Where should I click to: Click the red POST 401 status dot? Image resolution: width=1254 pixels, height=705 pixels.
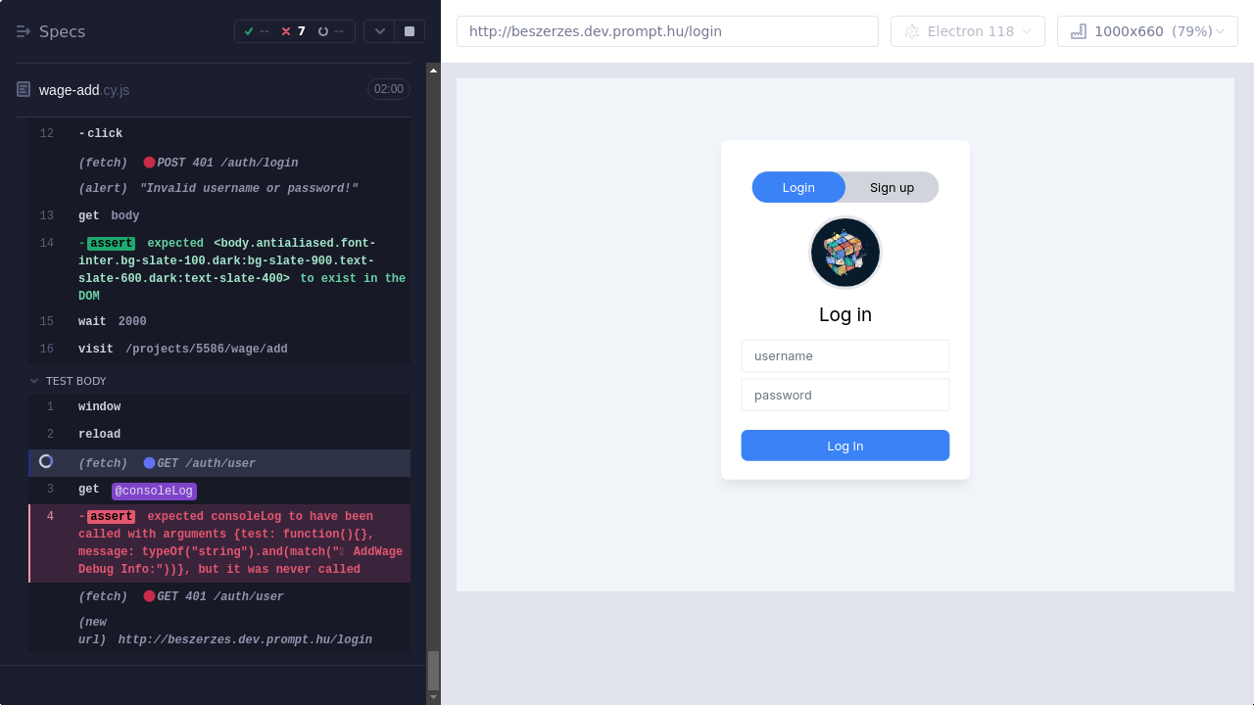click(149, 163)
